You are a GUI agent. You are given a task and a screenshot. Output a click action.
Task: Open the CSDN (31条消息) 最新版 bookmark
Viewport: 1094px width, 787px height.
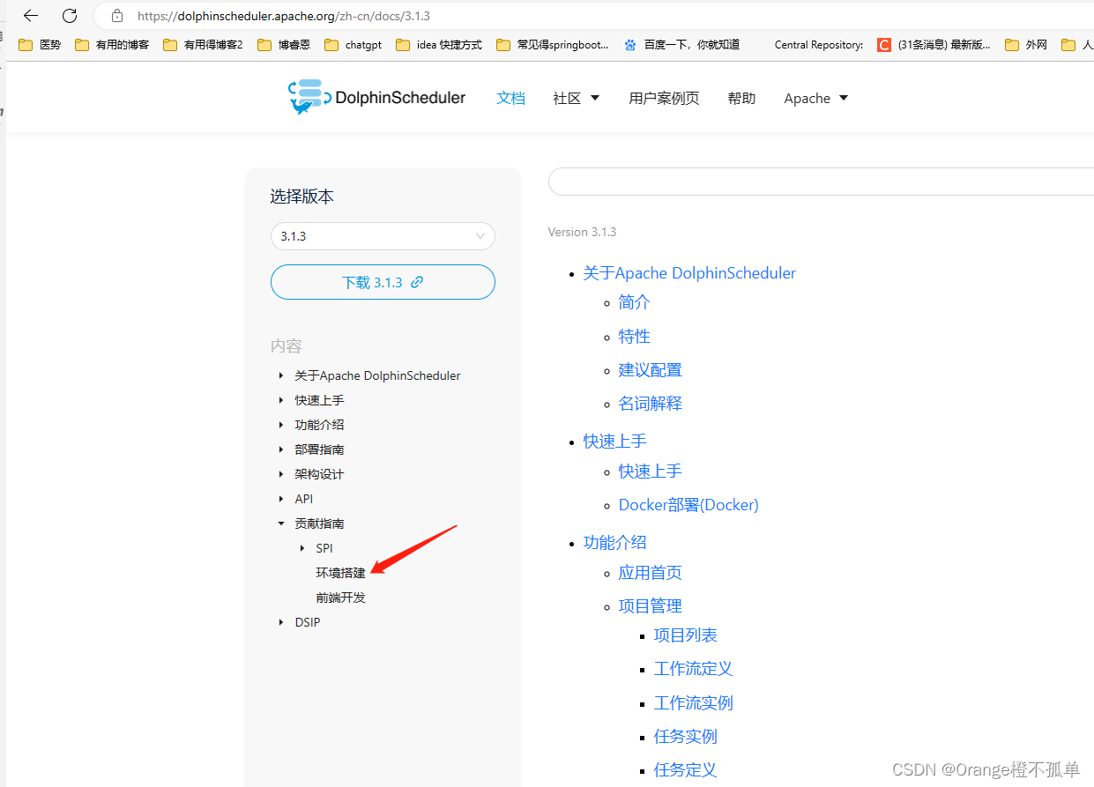[x=934, y=44]
